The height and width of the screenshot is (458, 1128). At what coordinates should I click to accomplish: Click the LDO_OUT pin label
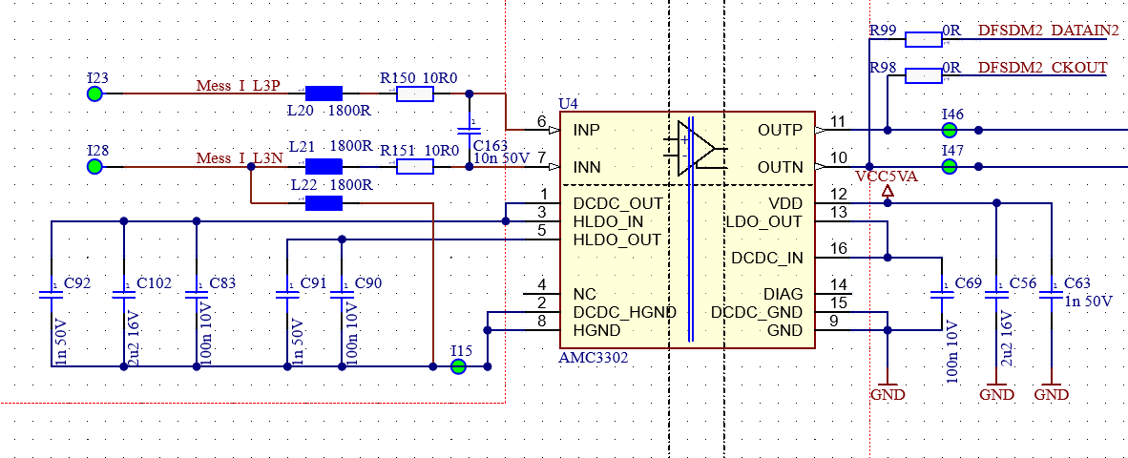(x=763, y=221)
